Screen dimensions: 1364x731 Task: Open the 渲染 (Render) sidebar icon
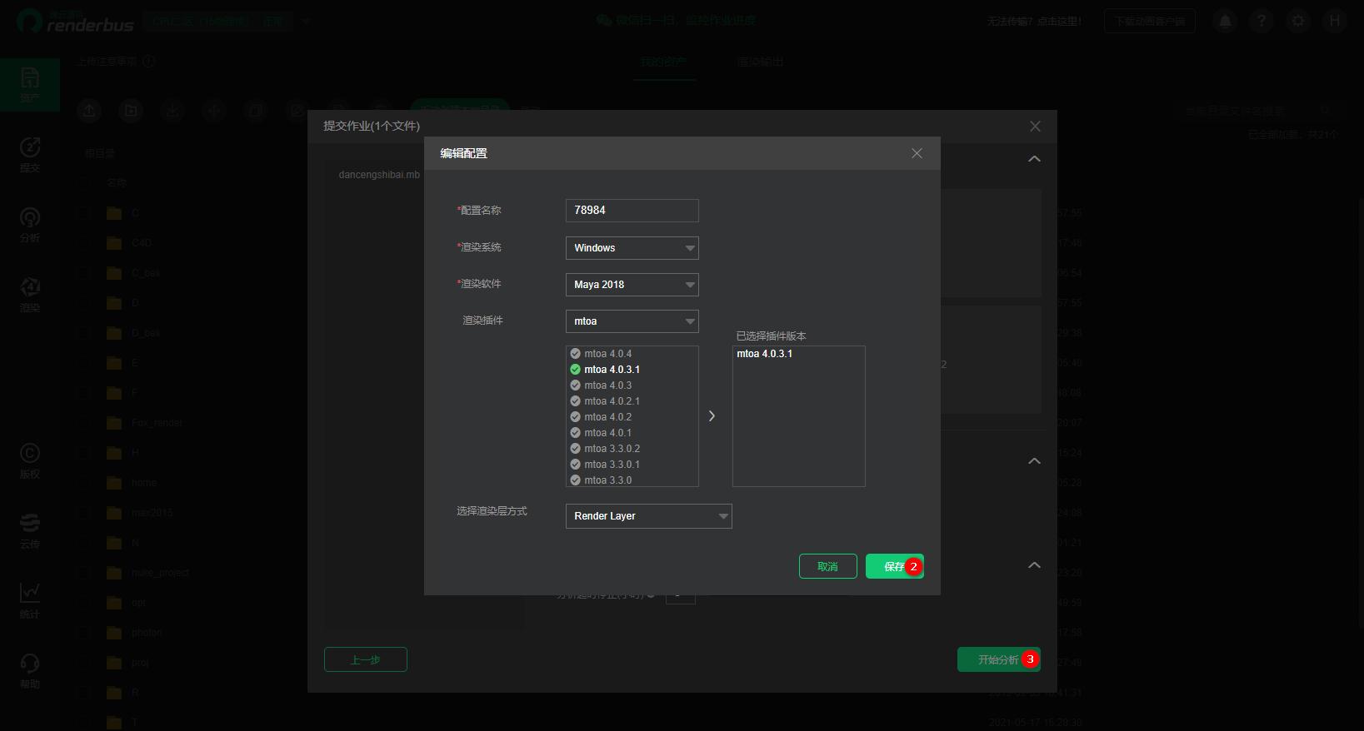coord(30,294)
